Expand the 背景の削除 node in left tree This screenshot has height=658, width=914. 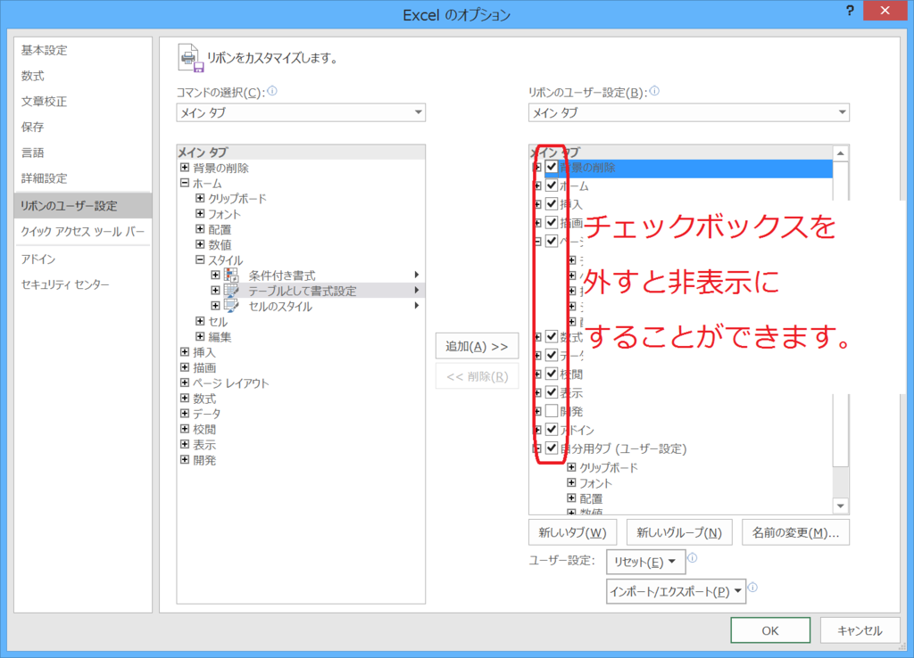(185, 168)
